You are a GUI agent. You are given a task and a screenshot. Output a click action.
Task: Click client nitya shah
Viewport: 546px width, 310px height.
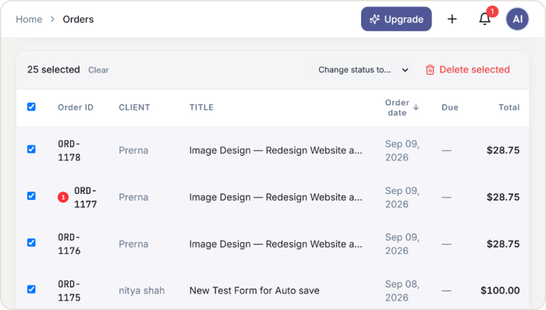142,291
